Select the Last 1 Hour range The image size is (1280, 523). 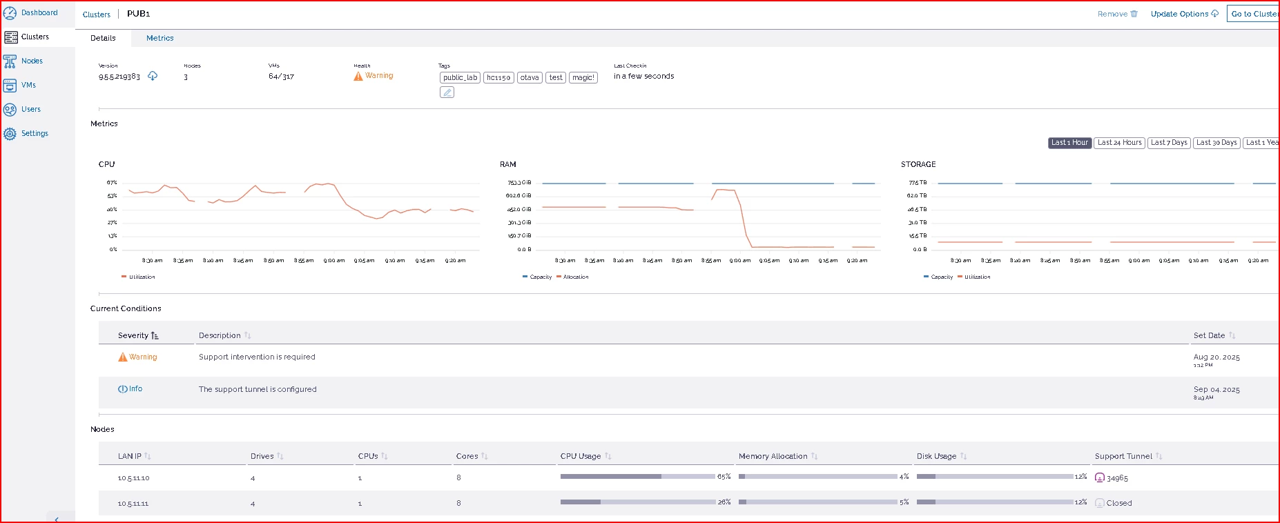pos(1069,143)
